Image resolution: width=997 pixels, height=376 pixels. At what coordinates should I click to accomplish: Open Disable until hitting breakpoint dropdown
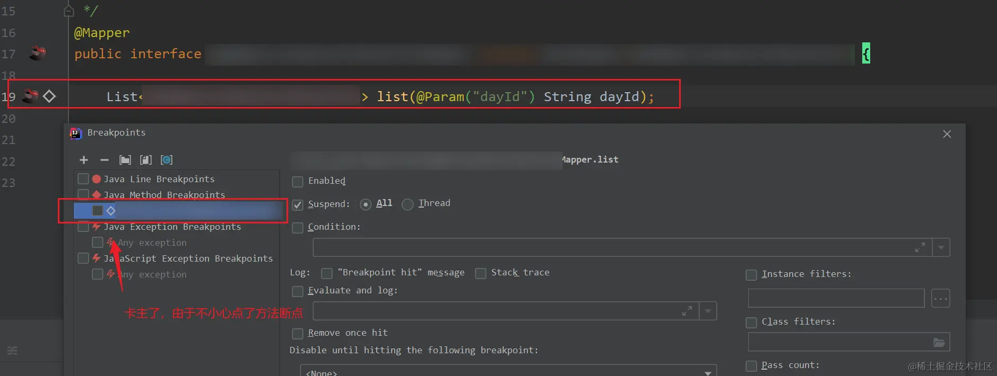(508, 371)
